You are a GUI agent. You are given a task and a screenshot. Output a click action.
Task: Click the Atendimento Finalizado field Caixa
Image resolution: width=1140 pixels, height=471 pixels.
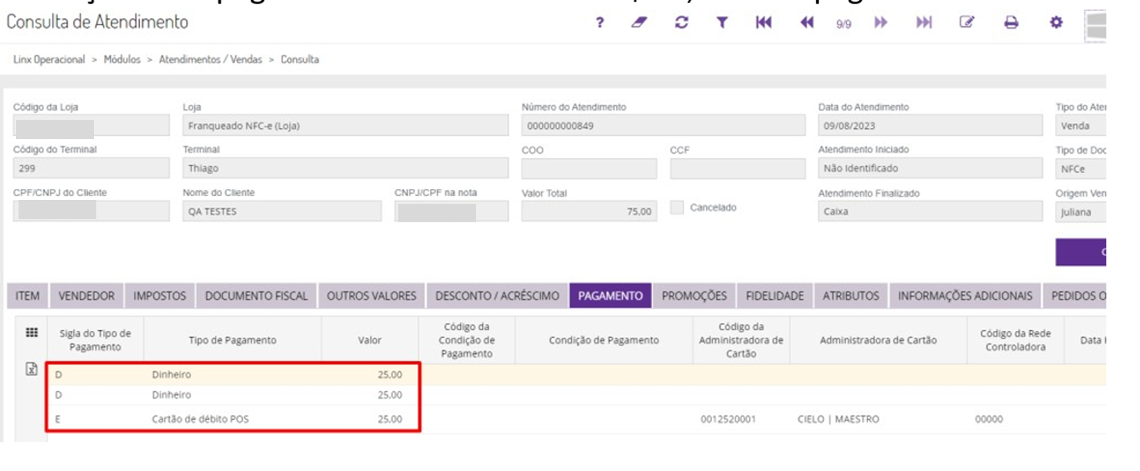click(x=930, y=211)
